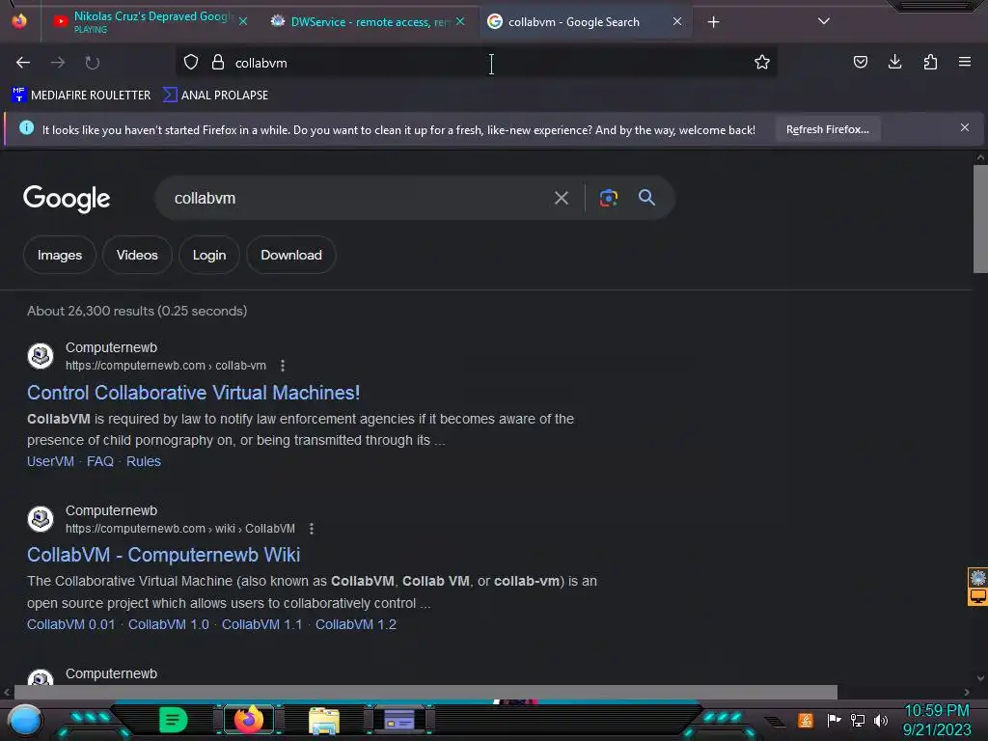Viewport: 988px width, 741px height.
Task: Open options menu for wiki CollabVM result
Action: click(x=312, y=529)
